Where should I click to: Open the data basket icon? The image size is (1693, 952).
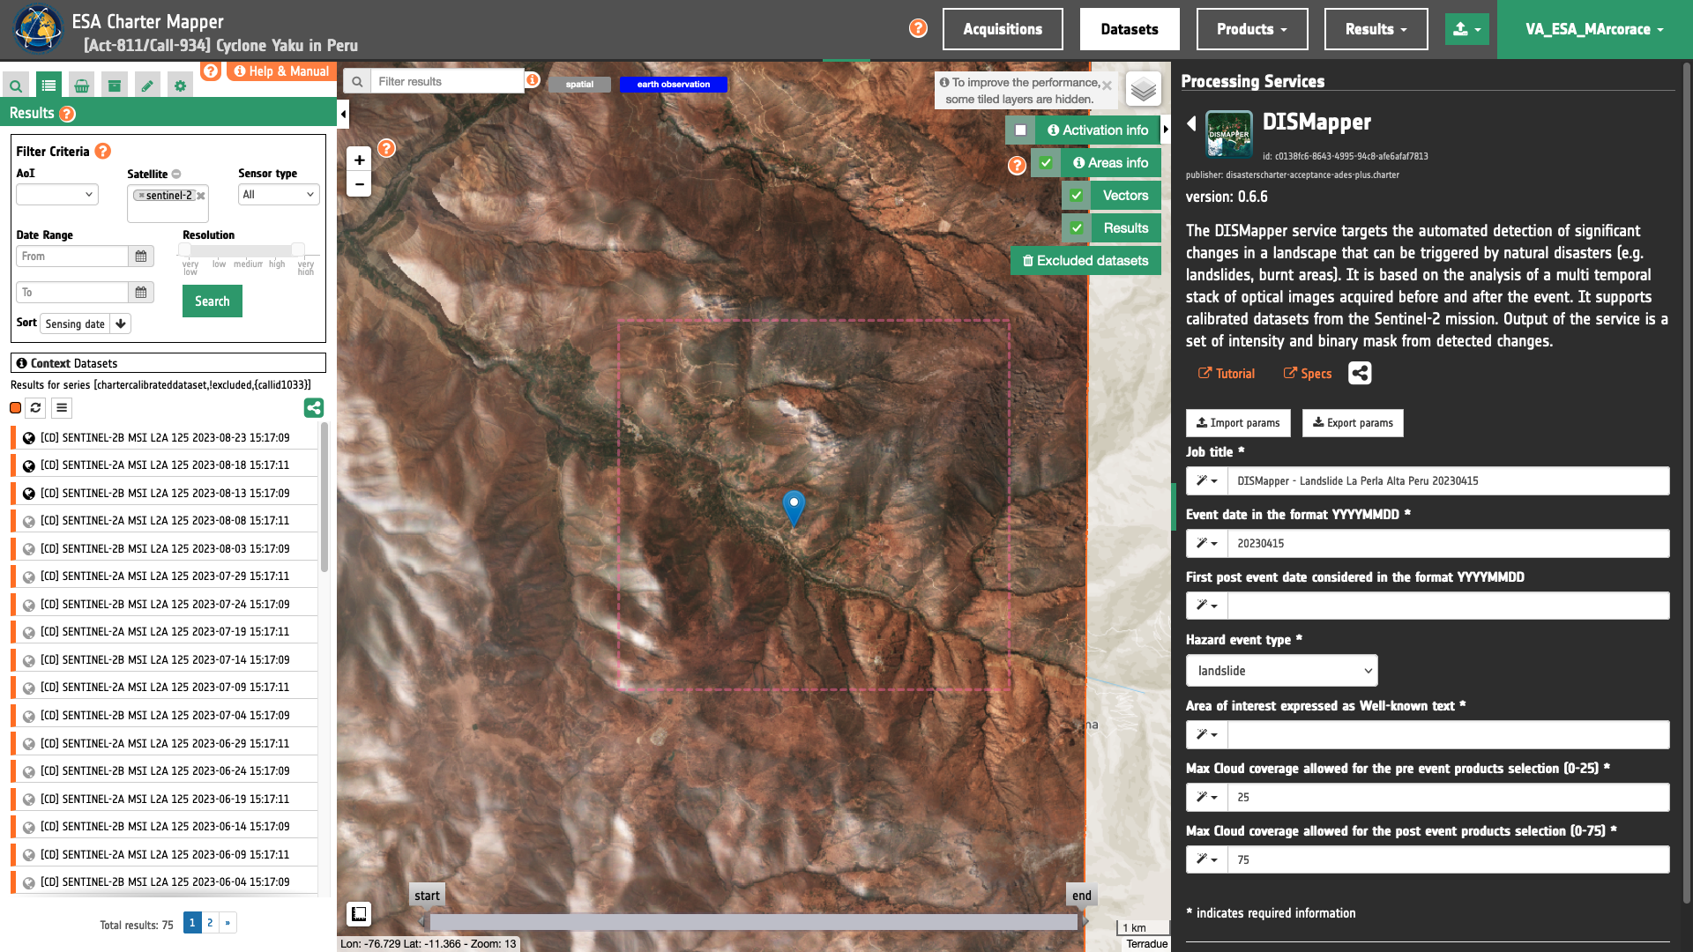[x=81, y=86]
